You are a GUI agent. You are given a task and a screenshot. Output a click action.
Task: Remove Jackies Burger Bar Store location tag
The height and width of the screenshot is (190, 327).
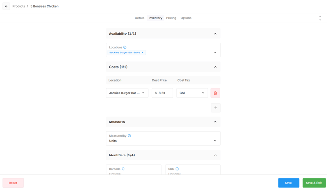tap(143, 52)
